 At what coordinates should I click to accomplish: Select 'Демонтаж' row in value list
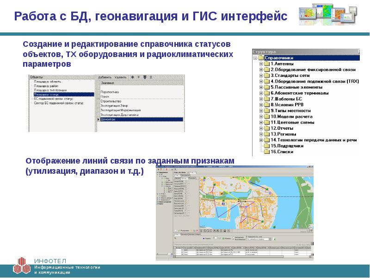pos(109,119)
